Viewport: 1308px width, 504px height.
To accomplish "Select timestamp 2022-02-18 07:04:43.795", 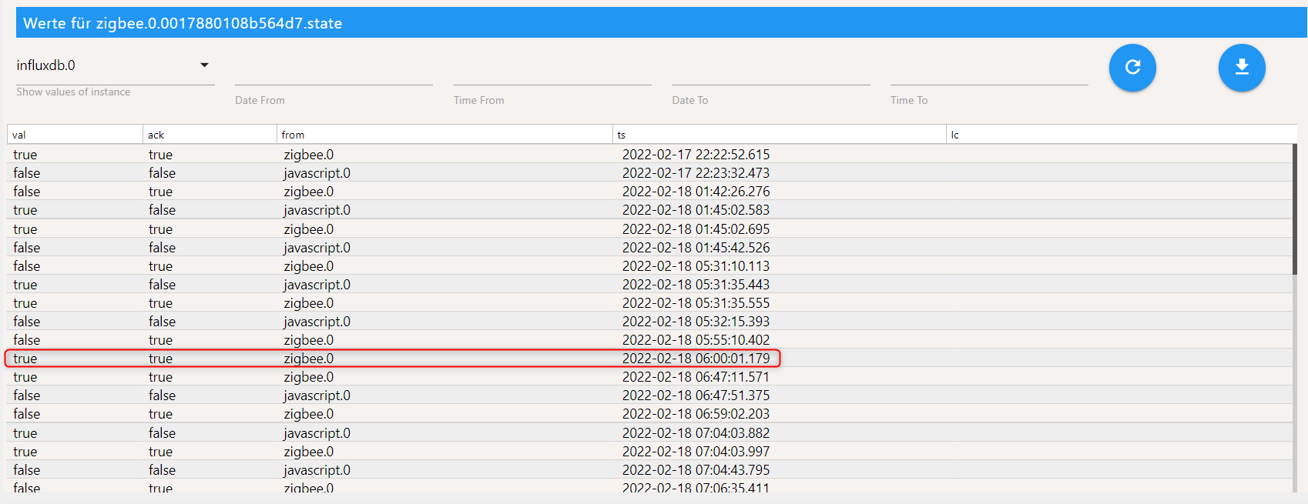I will pos(696,470).
